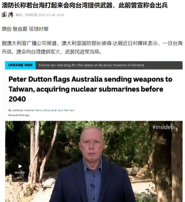Play the video using the WATCH icon
The height and width of the screenshot is (202, 185).
click(x=20, y=166)
